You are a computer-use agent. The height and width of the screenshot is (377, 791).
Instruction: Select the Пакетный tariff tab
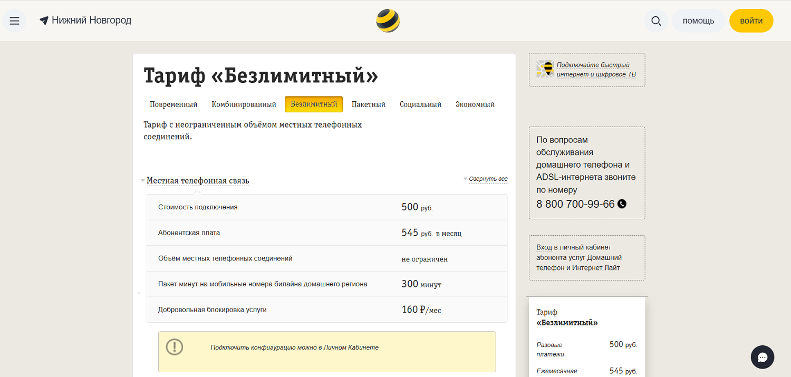coord(368,104)
